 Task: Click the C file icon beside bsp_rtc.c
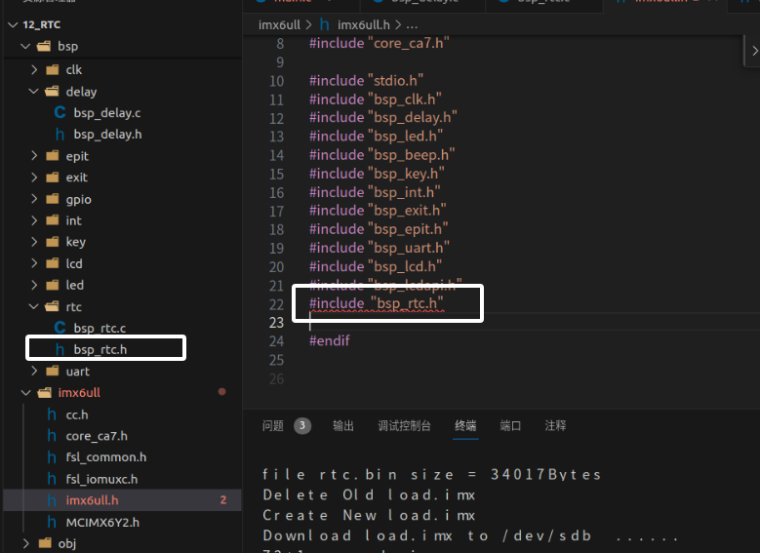pyautogui.click(x=60, y=328)
